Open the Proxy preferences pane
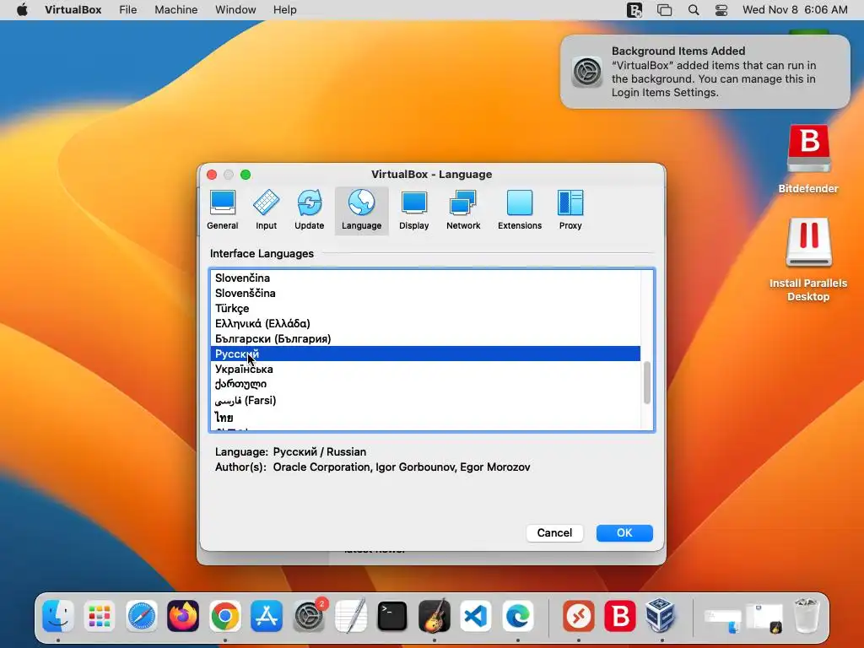The height and width of the screenshot is (648, 864). coord(570,210)
